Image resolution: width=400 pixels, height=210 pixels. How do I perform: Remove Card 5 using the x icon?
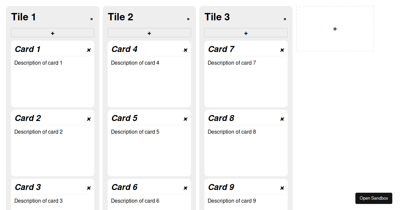point(185,119)
